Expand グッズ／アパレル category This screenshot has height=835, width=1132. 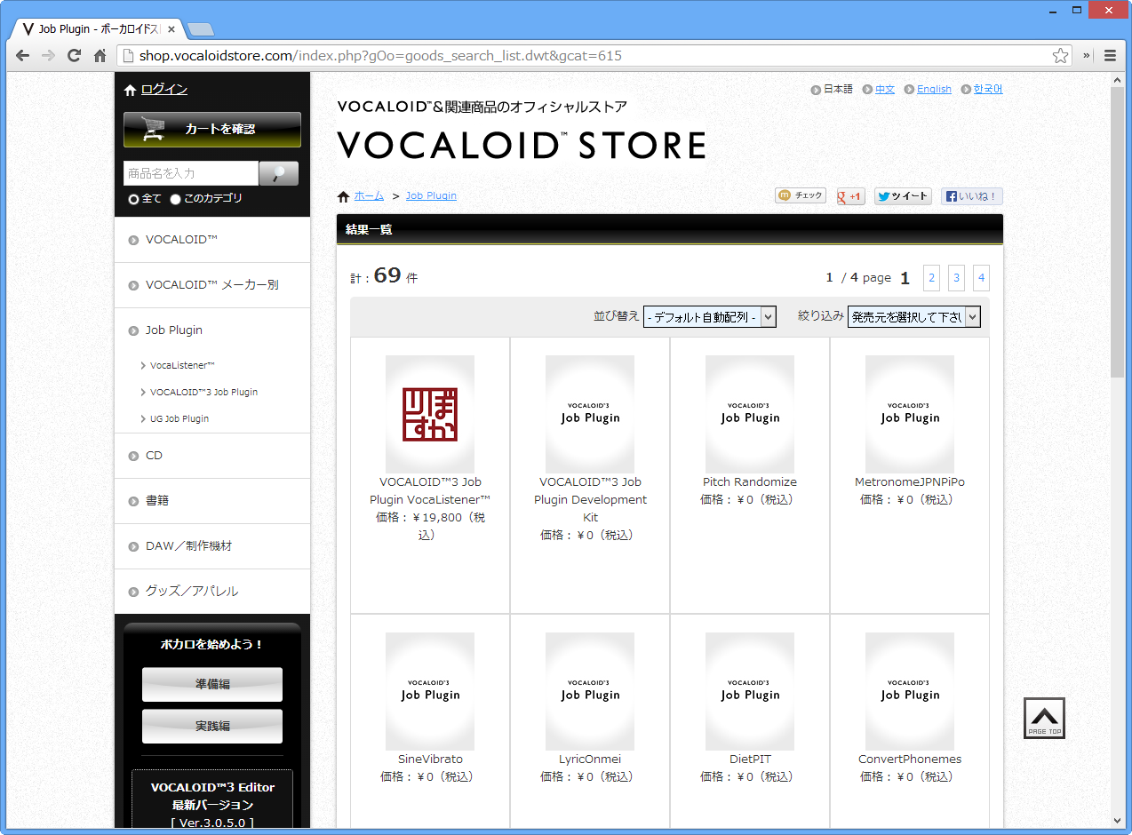pos(212,592)
